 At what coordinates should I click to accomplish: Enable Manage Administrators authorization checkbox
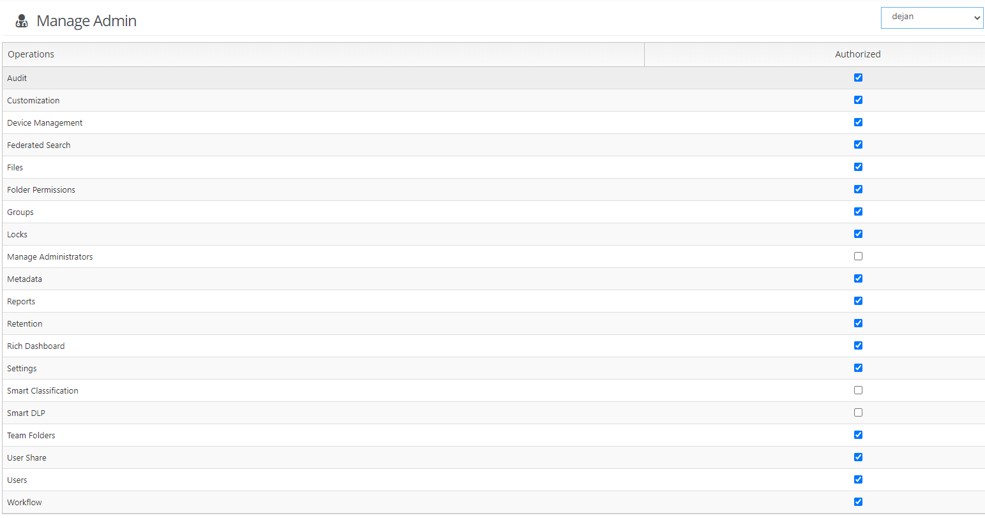point(858,256)
